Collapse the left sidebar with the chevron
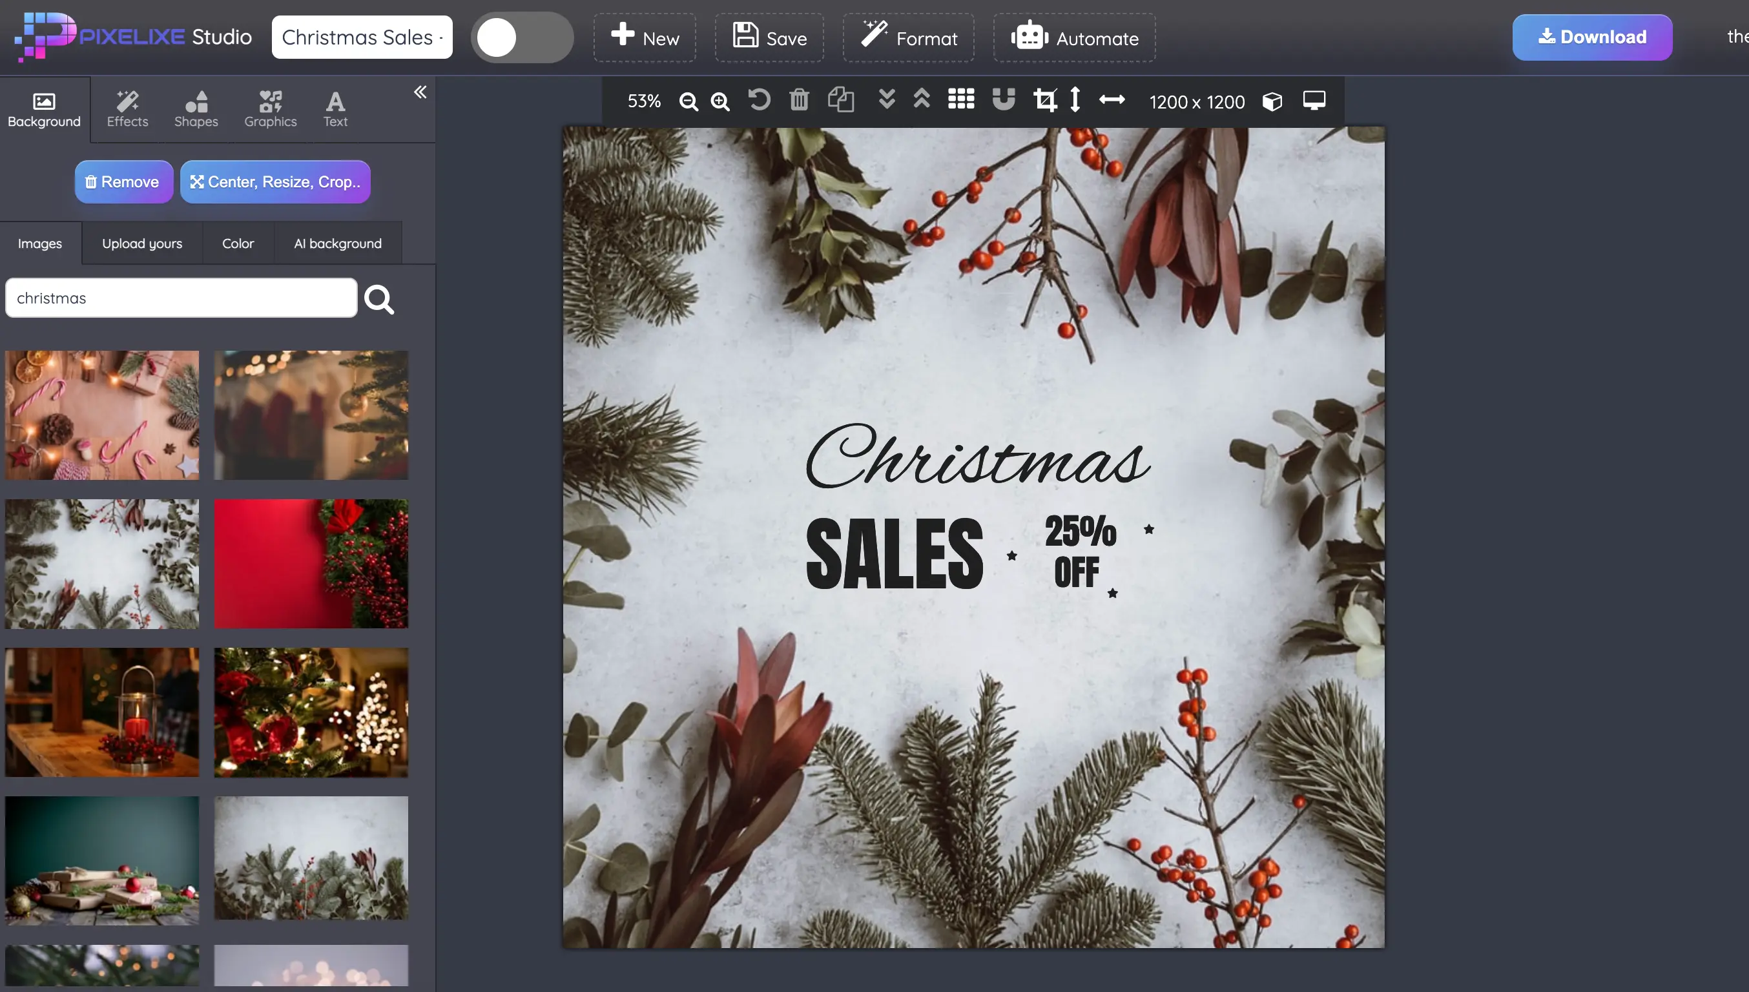1749x992 pixels. pos(420,92)
